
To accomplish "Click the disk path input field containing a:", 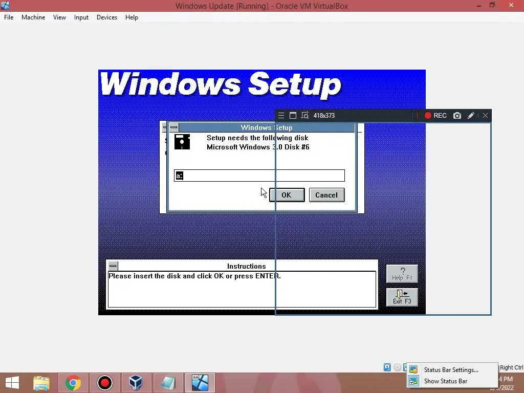I will pos(259,176).
